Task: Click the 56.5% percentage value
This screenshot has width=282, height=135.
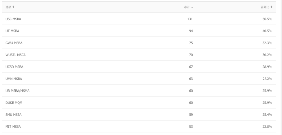Action: click(267, 19)
